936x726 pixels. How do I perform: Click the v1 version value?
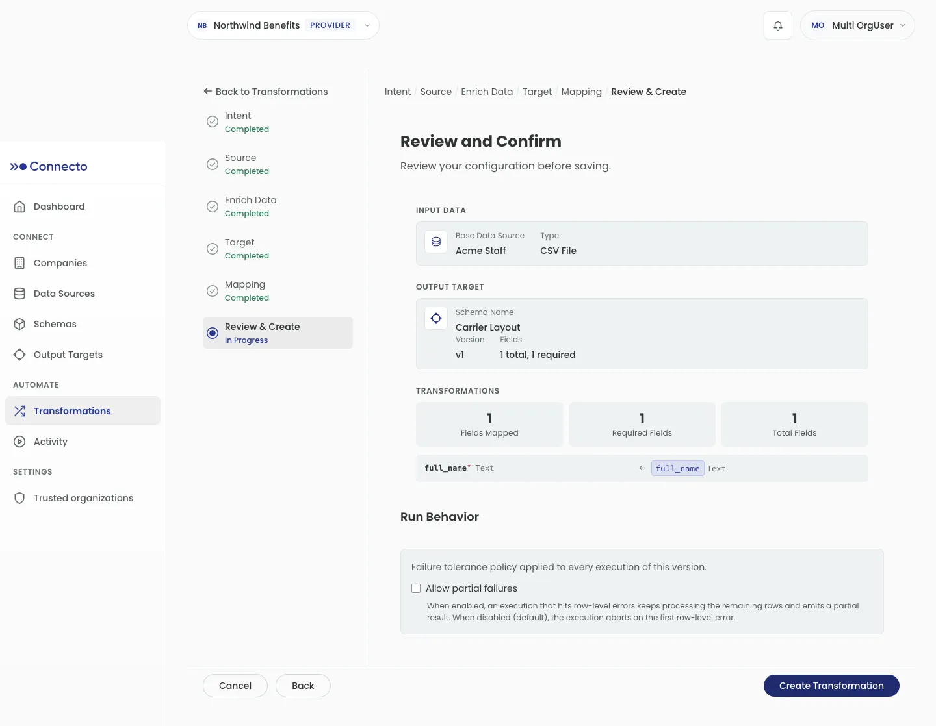460,355
